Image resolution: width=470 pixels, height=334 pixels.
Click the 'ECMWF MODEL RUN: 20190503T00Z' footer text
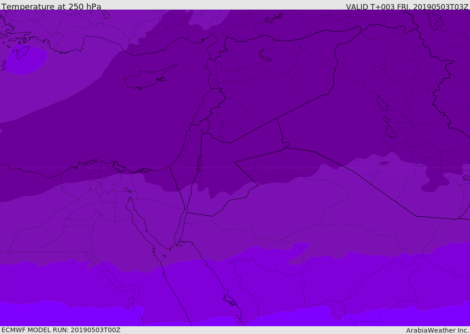61,330
